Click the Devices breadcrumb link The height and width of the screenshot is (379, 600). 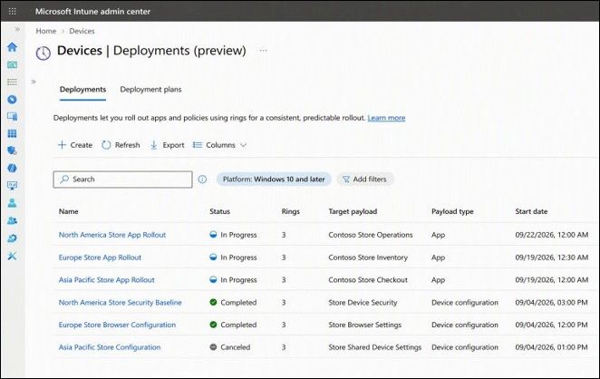pyautogui.click(x=82, y=31)
